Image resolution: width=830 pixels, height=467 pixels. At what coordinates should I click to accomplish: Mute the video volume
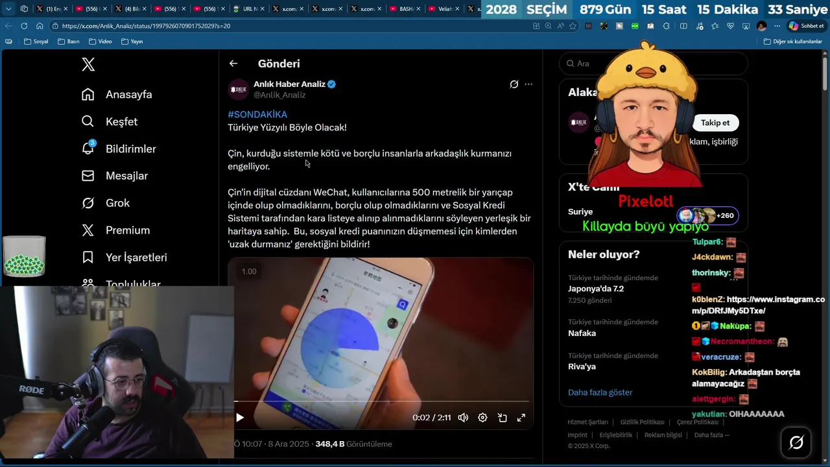pos(463,418)
